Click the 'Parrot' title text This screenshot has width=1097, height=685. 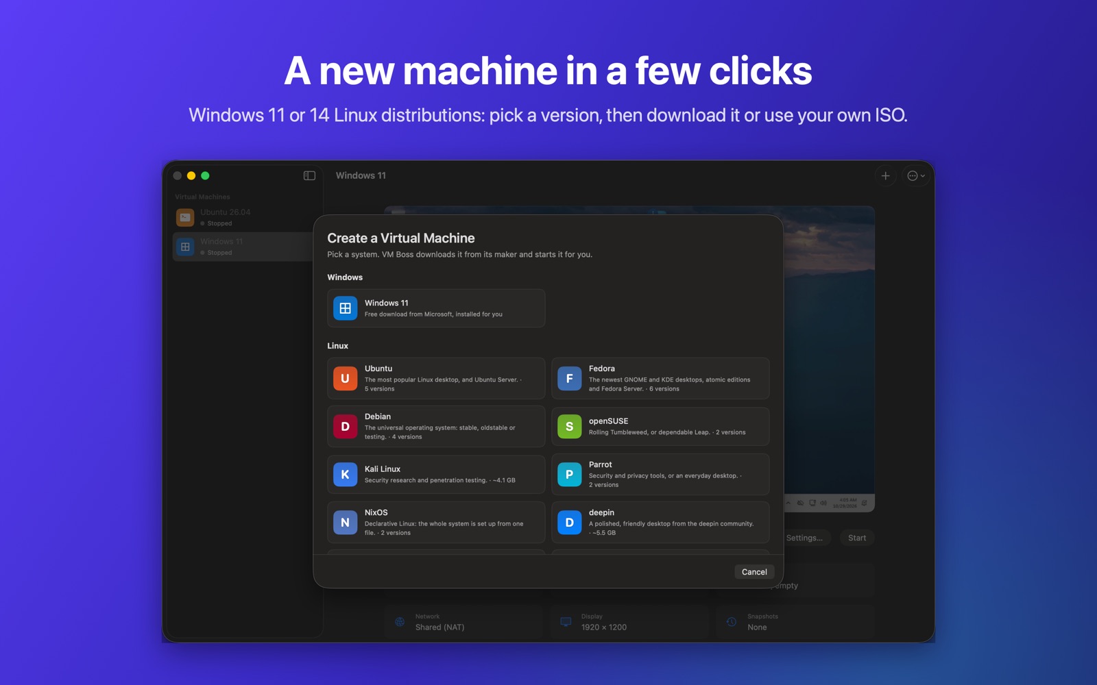click(x=601, y=464)
